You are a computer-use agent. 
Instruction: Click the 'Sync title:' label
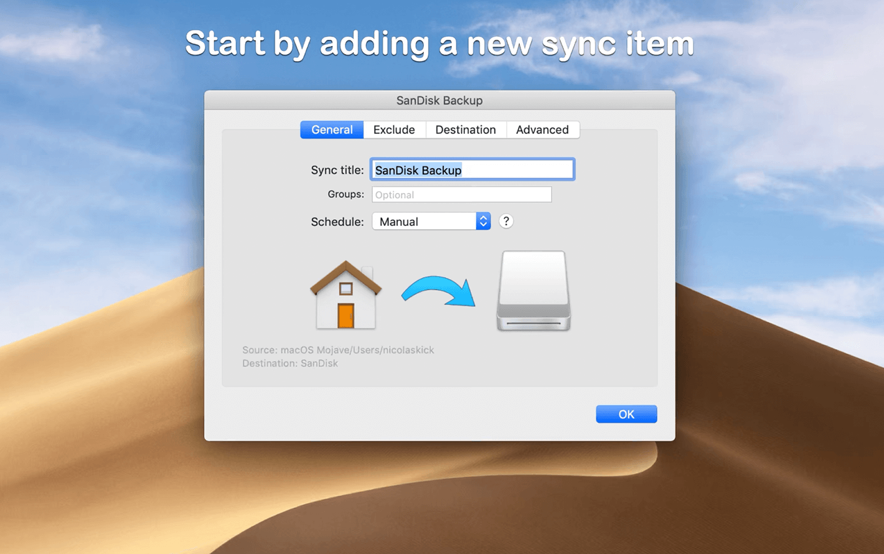point(337,170)
